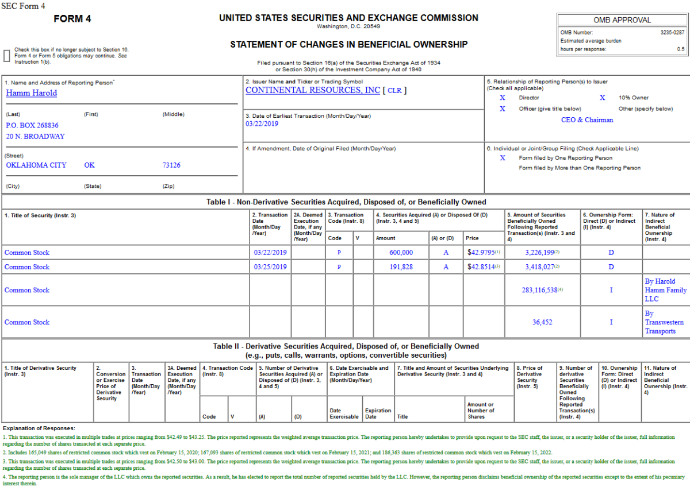Screen dimensions: 690x487
Task: Select the X mark beside Officer (give title below)
Action: 503,109
